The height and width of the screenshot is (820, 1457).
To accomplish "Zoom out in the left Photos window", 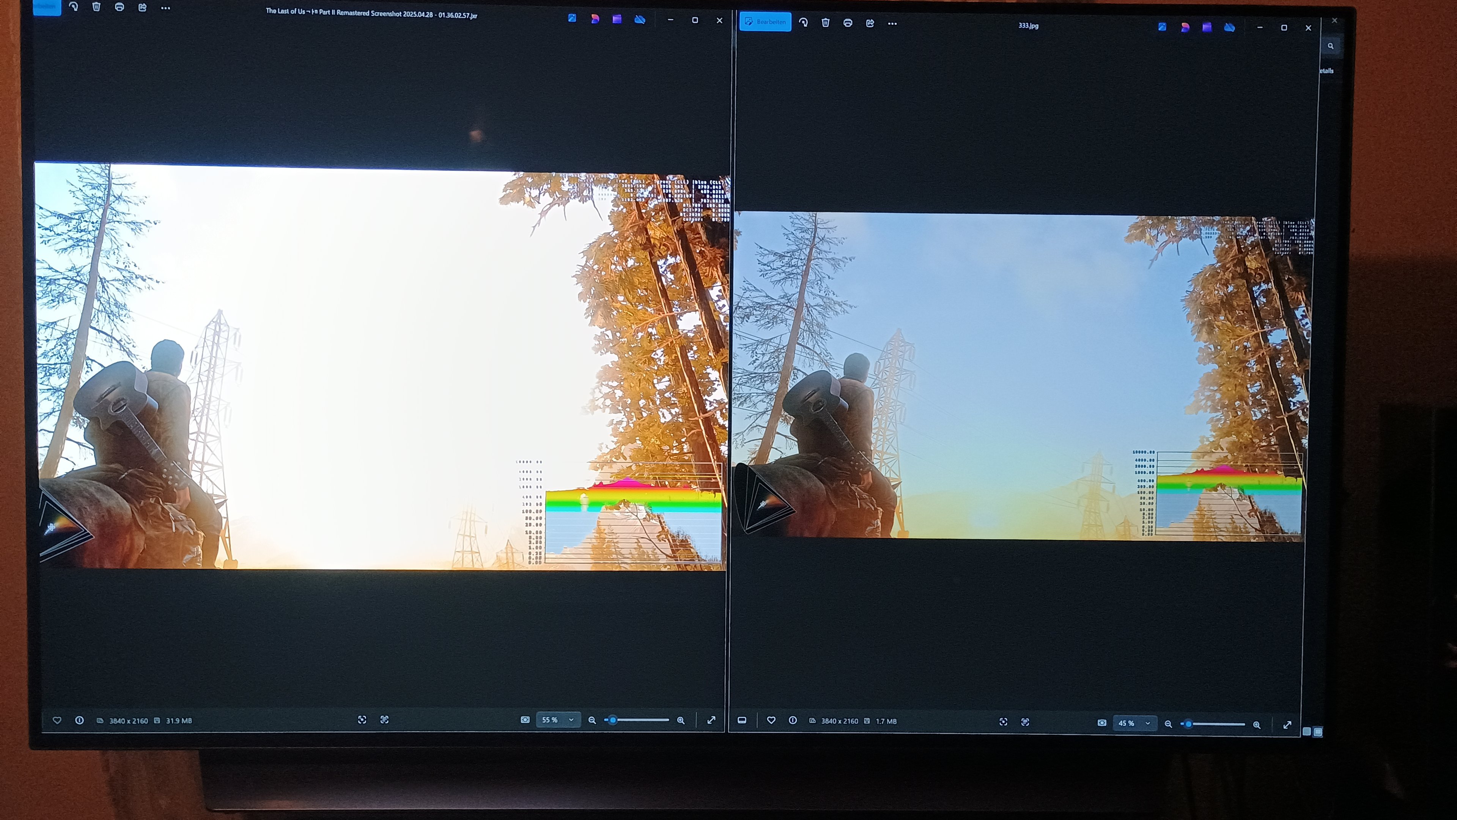I will [592, 721].
